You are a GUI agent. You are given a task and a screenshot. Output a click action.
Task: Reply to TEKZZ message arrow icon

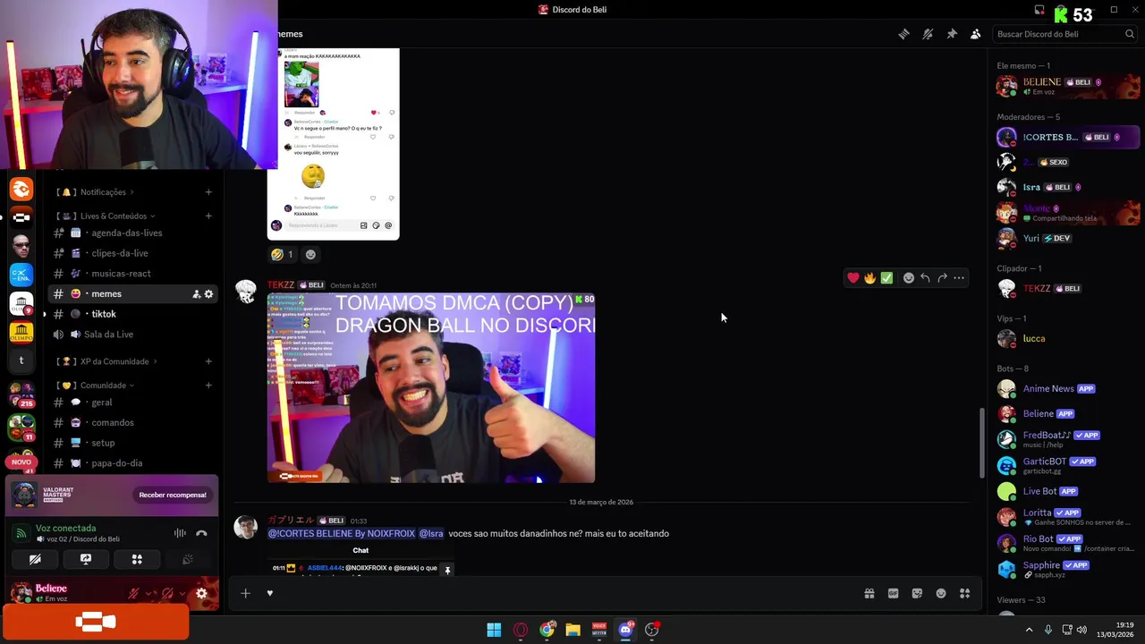pyautogui.click(x=925, y=278)
